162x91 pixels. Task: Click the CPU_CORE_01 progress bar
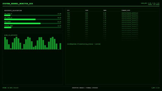[x=33, y=15]
